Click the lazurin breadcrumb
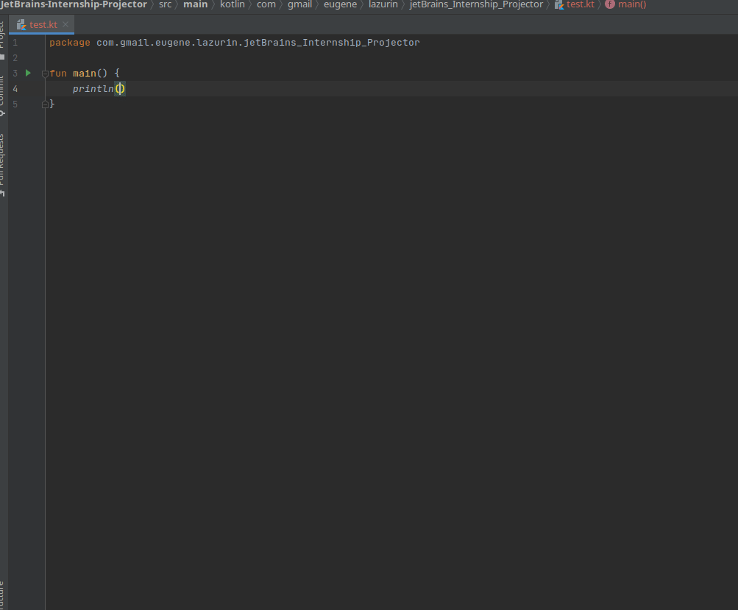The width and height of the screenshot is (738, 610). (x=383, y=4)
